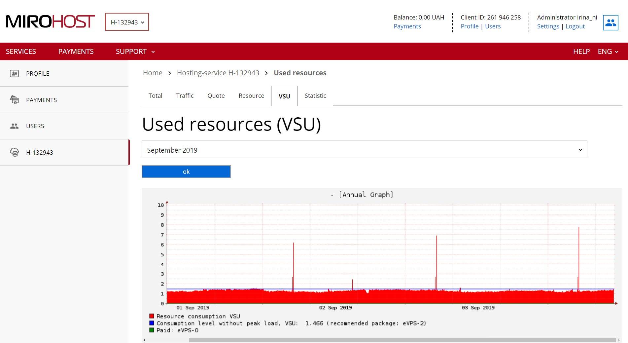Click the 02 Sep 2019 axis label
This screenshot has width=628, height=343.
tap(335, 308)
